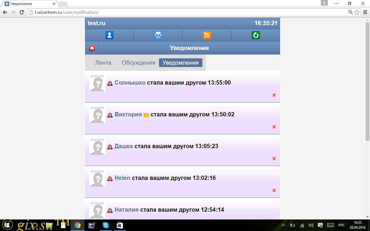Open the Windows Store taskbar icon
This screenshot has height=231, width=370.
tap(120, 225)
